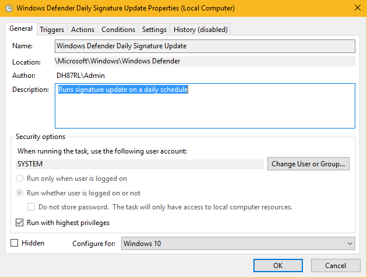Image resolution: width=367 pixels, height=278 pixels.
Task: Click the Change User or Group button
Action: [308, 164]
